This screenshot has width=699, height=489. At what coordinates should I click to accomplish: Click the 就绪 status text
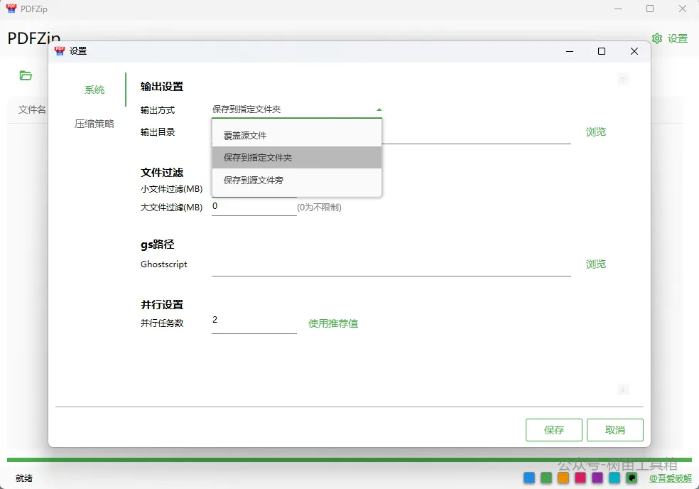tap(23, 478)
